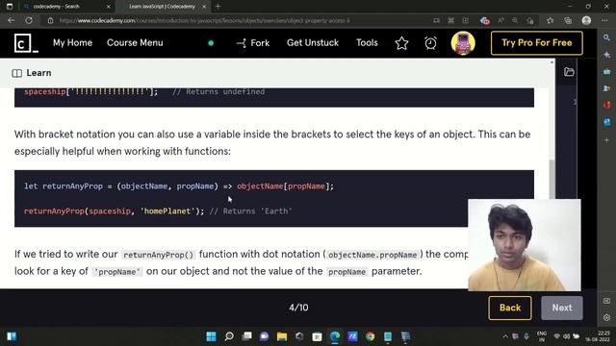Viewport: 616px width, 346px height.
Task: Close the codecademy - Search tab
Action: pos(109,7)
